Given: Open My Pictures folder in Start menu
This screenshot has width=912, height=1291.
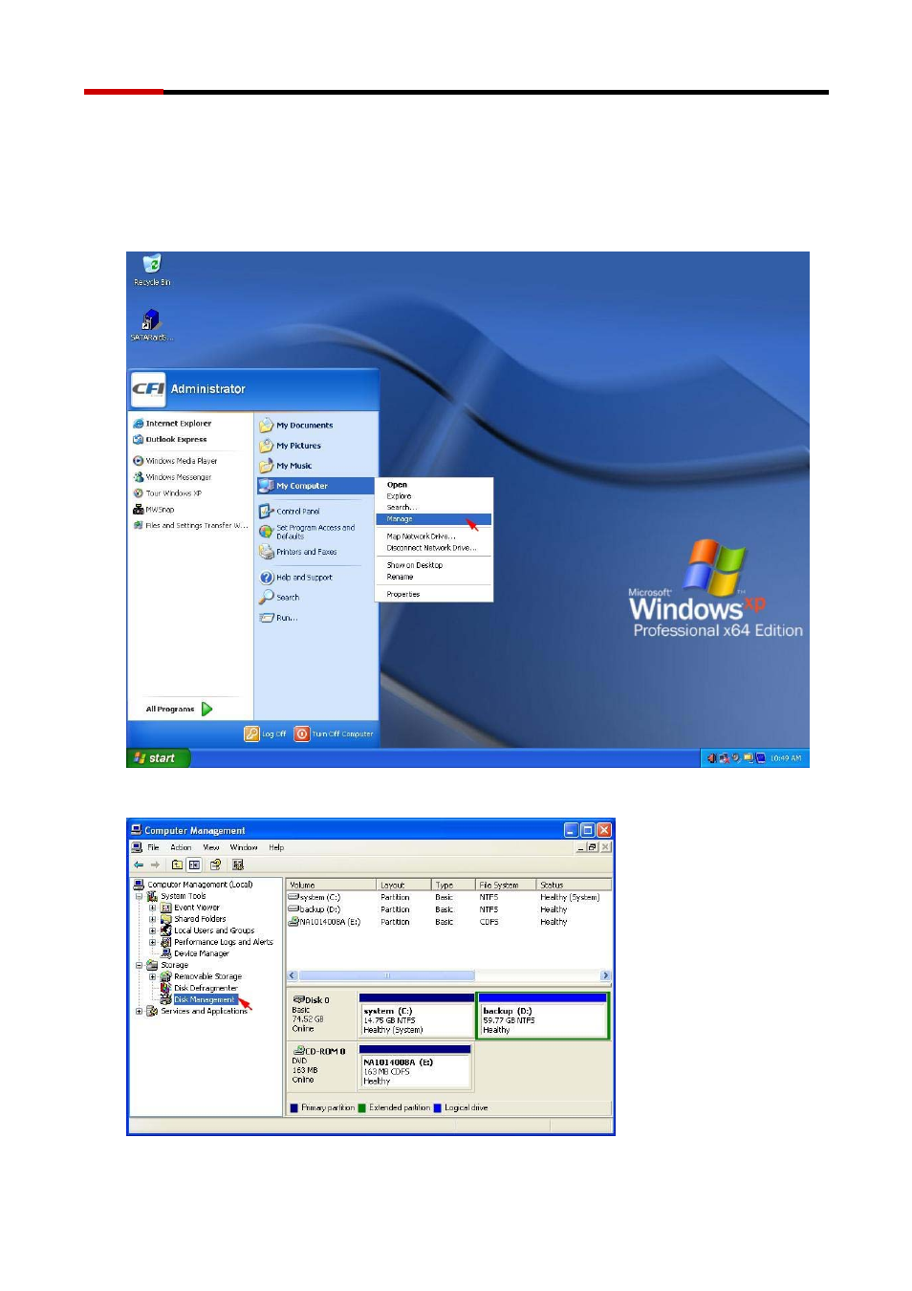Looking at the screenshot, I should point(291,446).
